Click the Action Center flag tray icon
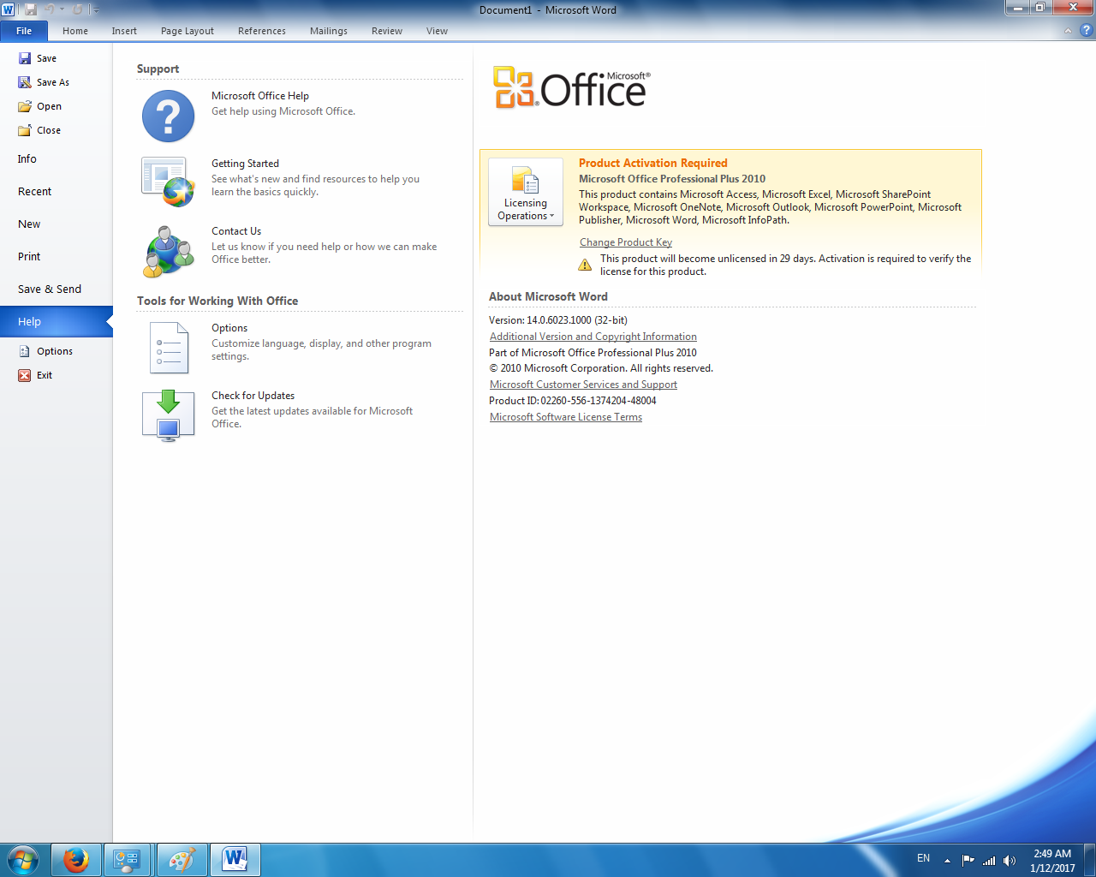The image size is (1096, 877). click(x=968, y=861)
